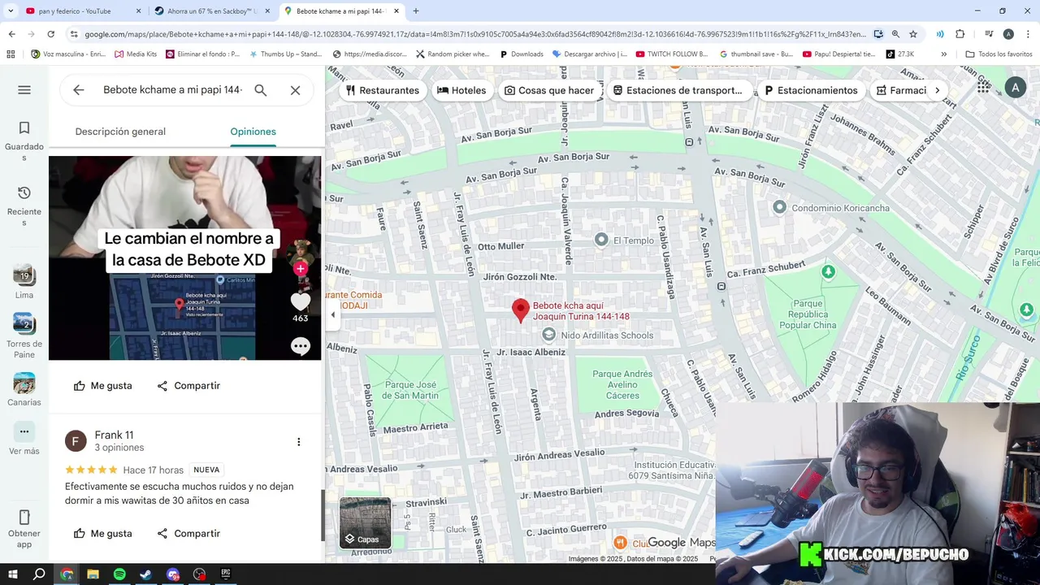Image resolution: width=1040 pixels, height=585 pixels.
Task: Filter map by Estaciones de transporte
Action: (678, 90)
